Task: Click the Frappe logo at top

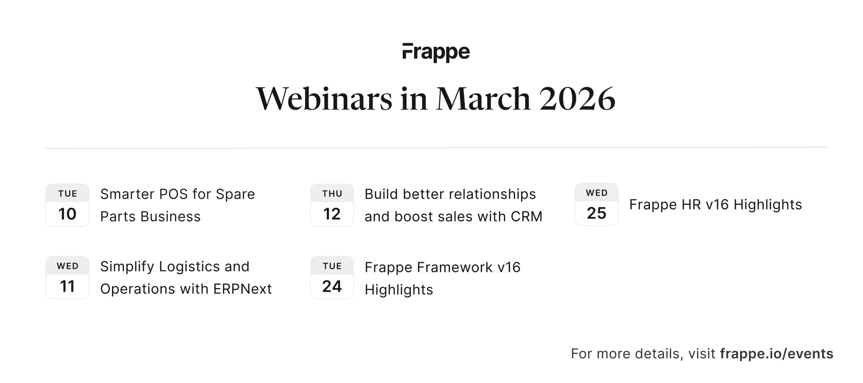Action: (x=436, y=52)
